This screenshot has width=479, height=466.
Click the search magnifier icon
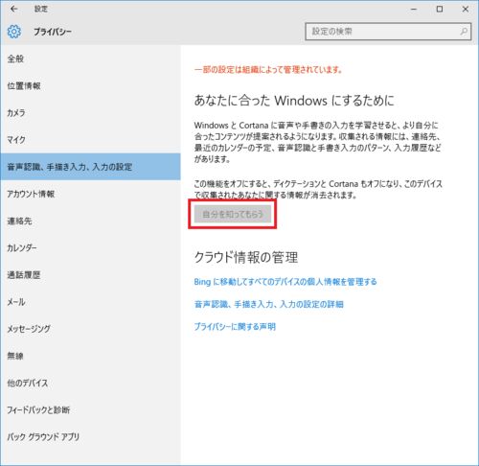tap(464, 32)
